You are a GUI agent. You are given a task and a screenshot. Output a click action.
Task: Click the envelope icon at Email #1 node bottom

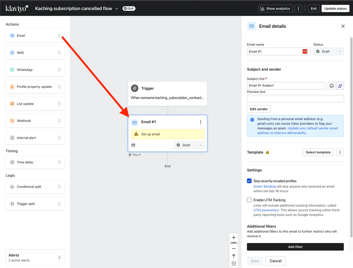click(x=133, y=145)
